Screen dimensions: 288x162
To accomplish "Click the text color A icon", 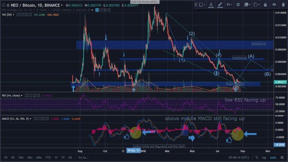I will point(211,5).
